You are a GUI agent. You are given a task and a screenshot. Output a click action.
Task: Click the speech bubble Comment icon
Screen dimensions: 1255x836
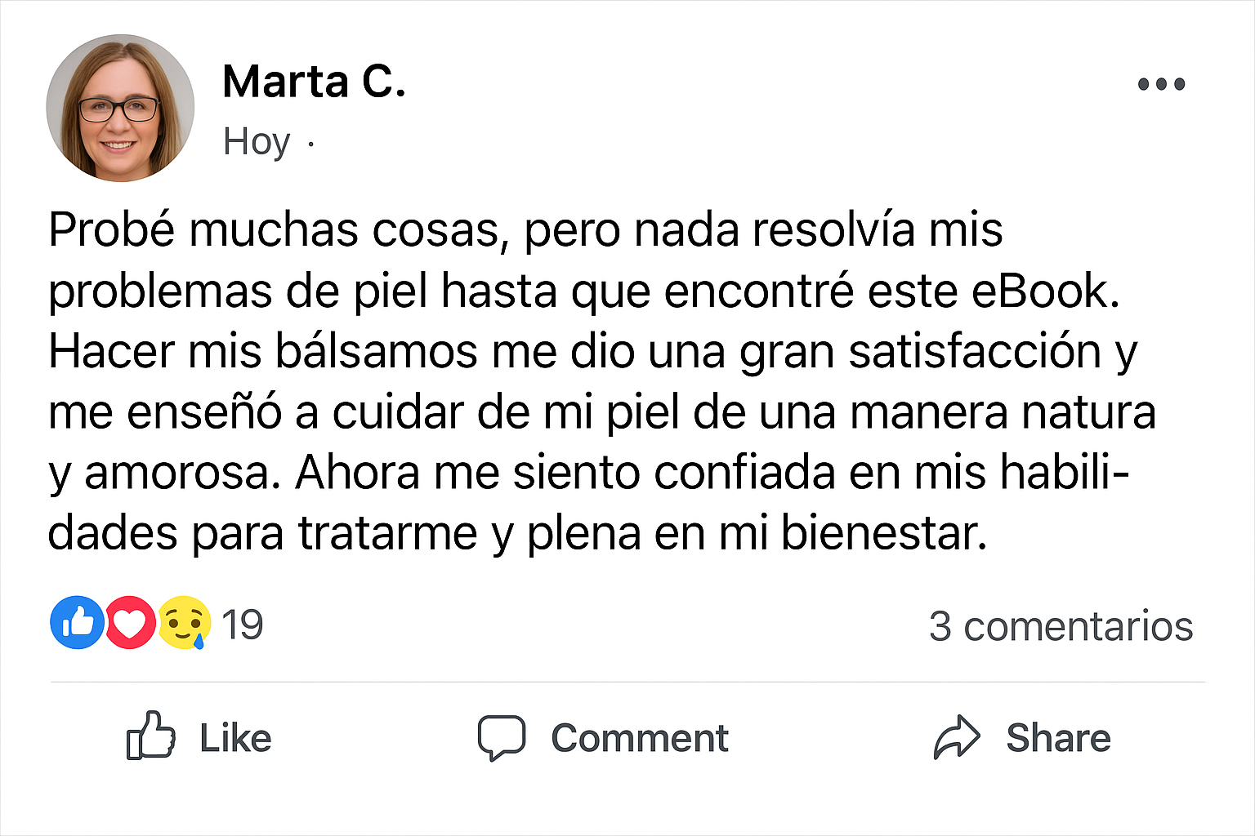click(x=501, y=737)
